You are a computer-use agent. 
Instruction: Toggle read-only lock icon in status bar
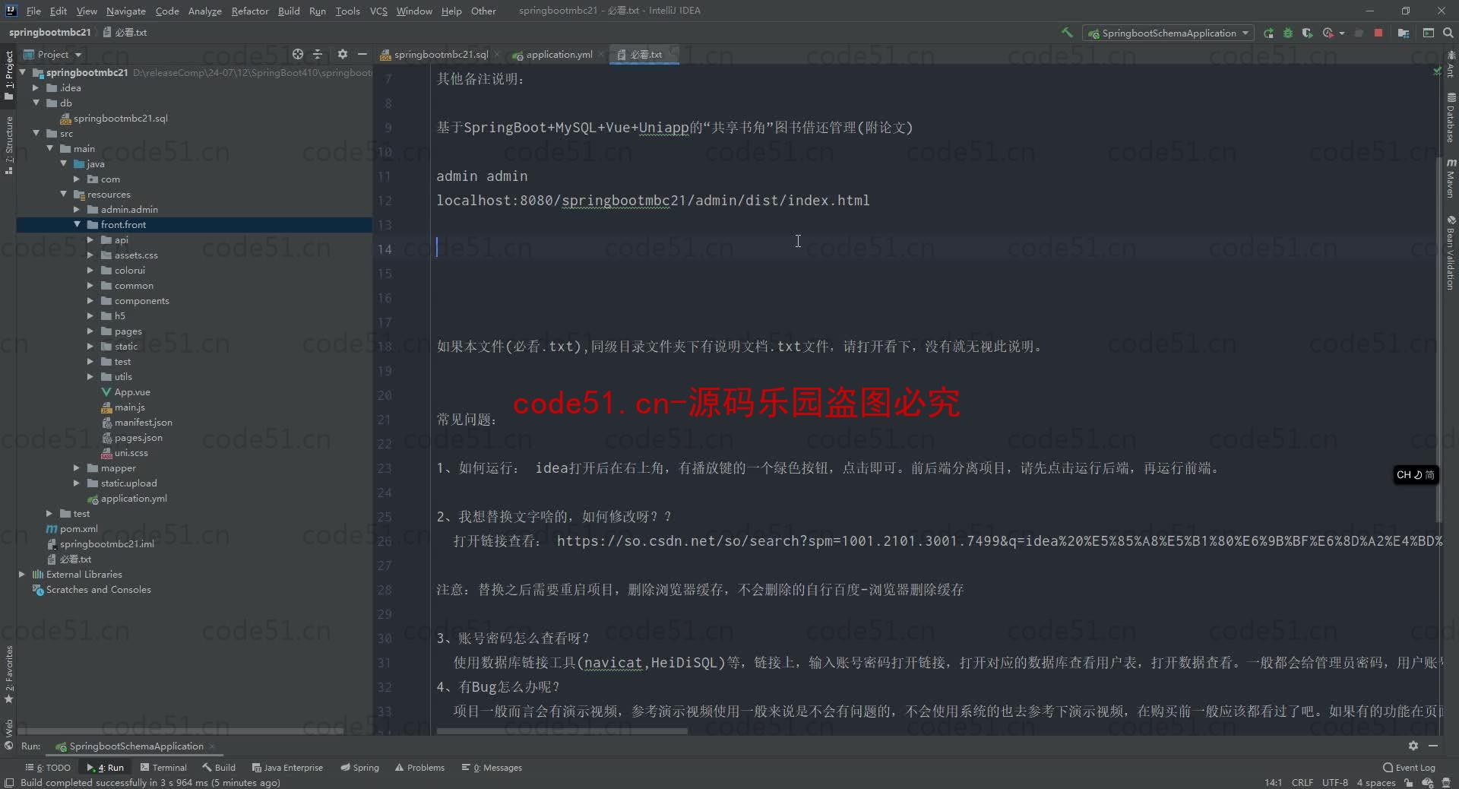pyautogui.click(x=1408, y=782)
